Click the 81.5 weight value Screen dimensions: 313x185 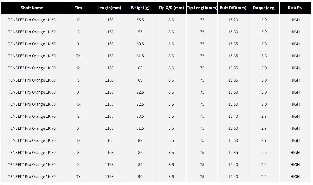tap(140, 128)
